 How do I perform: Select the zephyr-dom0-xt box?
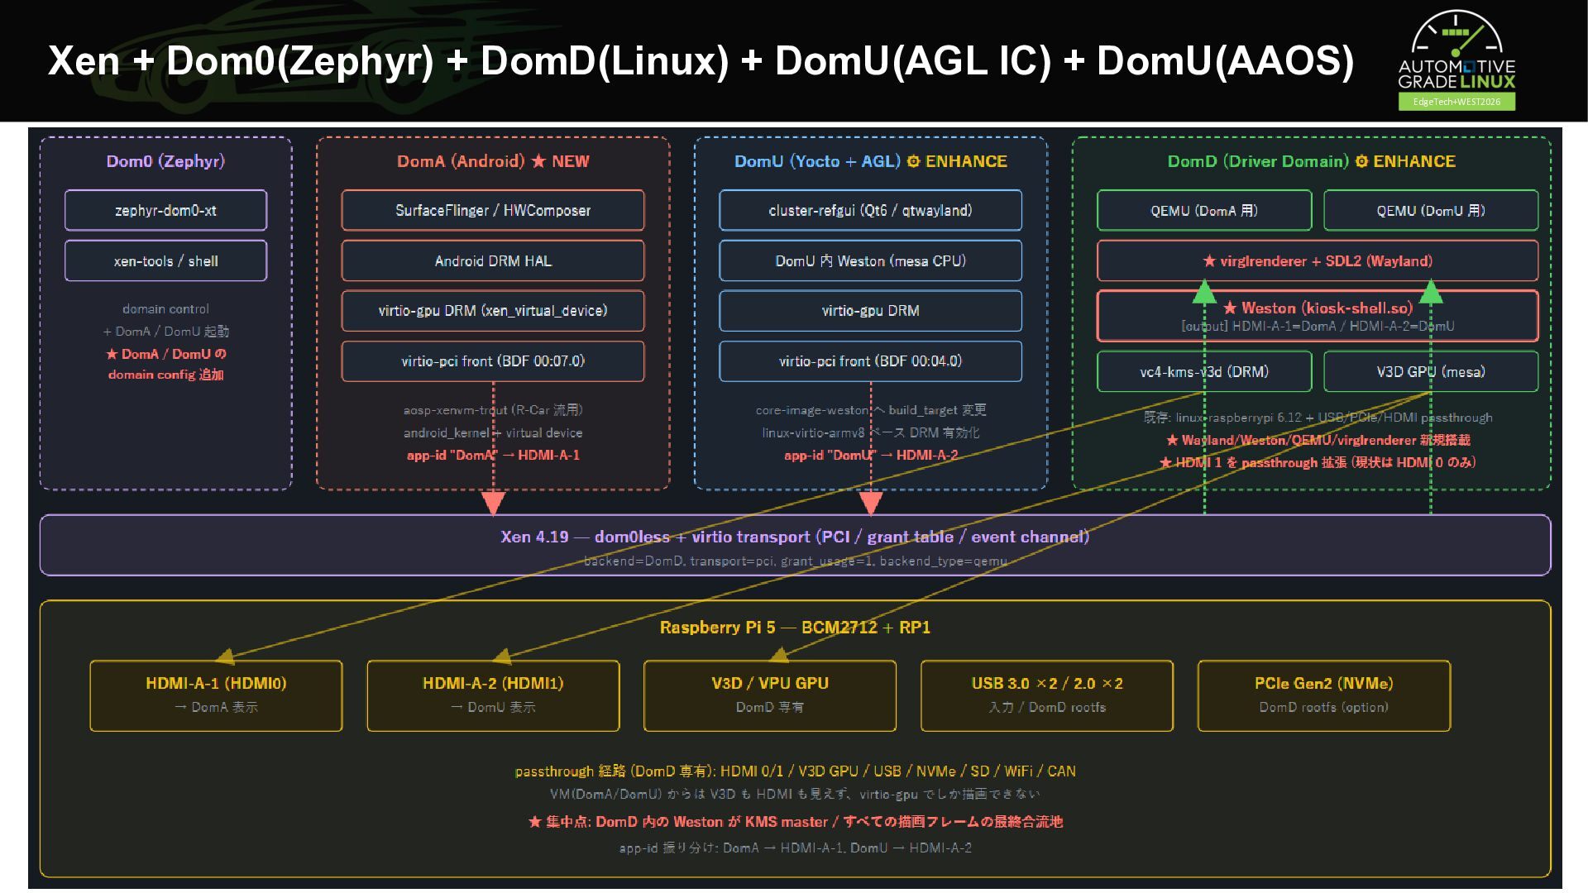click(165, 210)
